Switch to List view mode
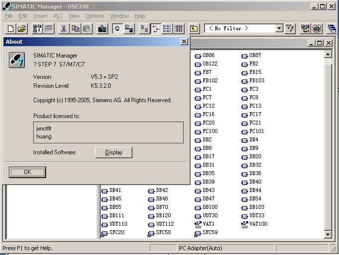339x255 pixels. click(x=167, y=29)
